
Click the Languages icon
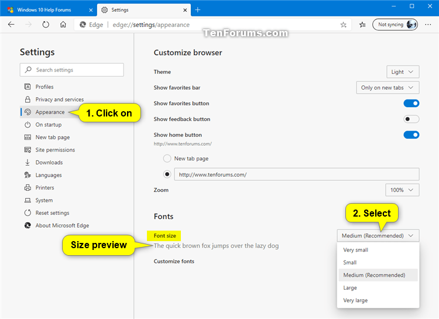tap(28, 175)
